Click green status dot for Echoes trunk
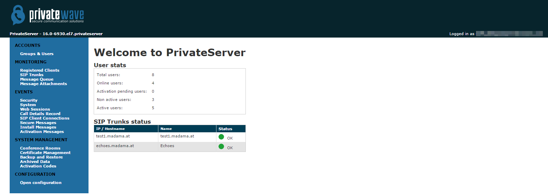Screen dimensions: 548x195 pyautogui.click(x=221, y=146)
